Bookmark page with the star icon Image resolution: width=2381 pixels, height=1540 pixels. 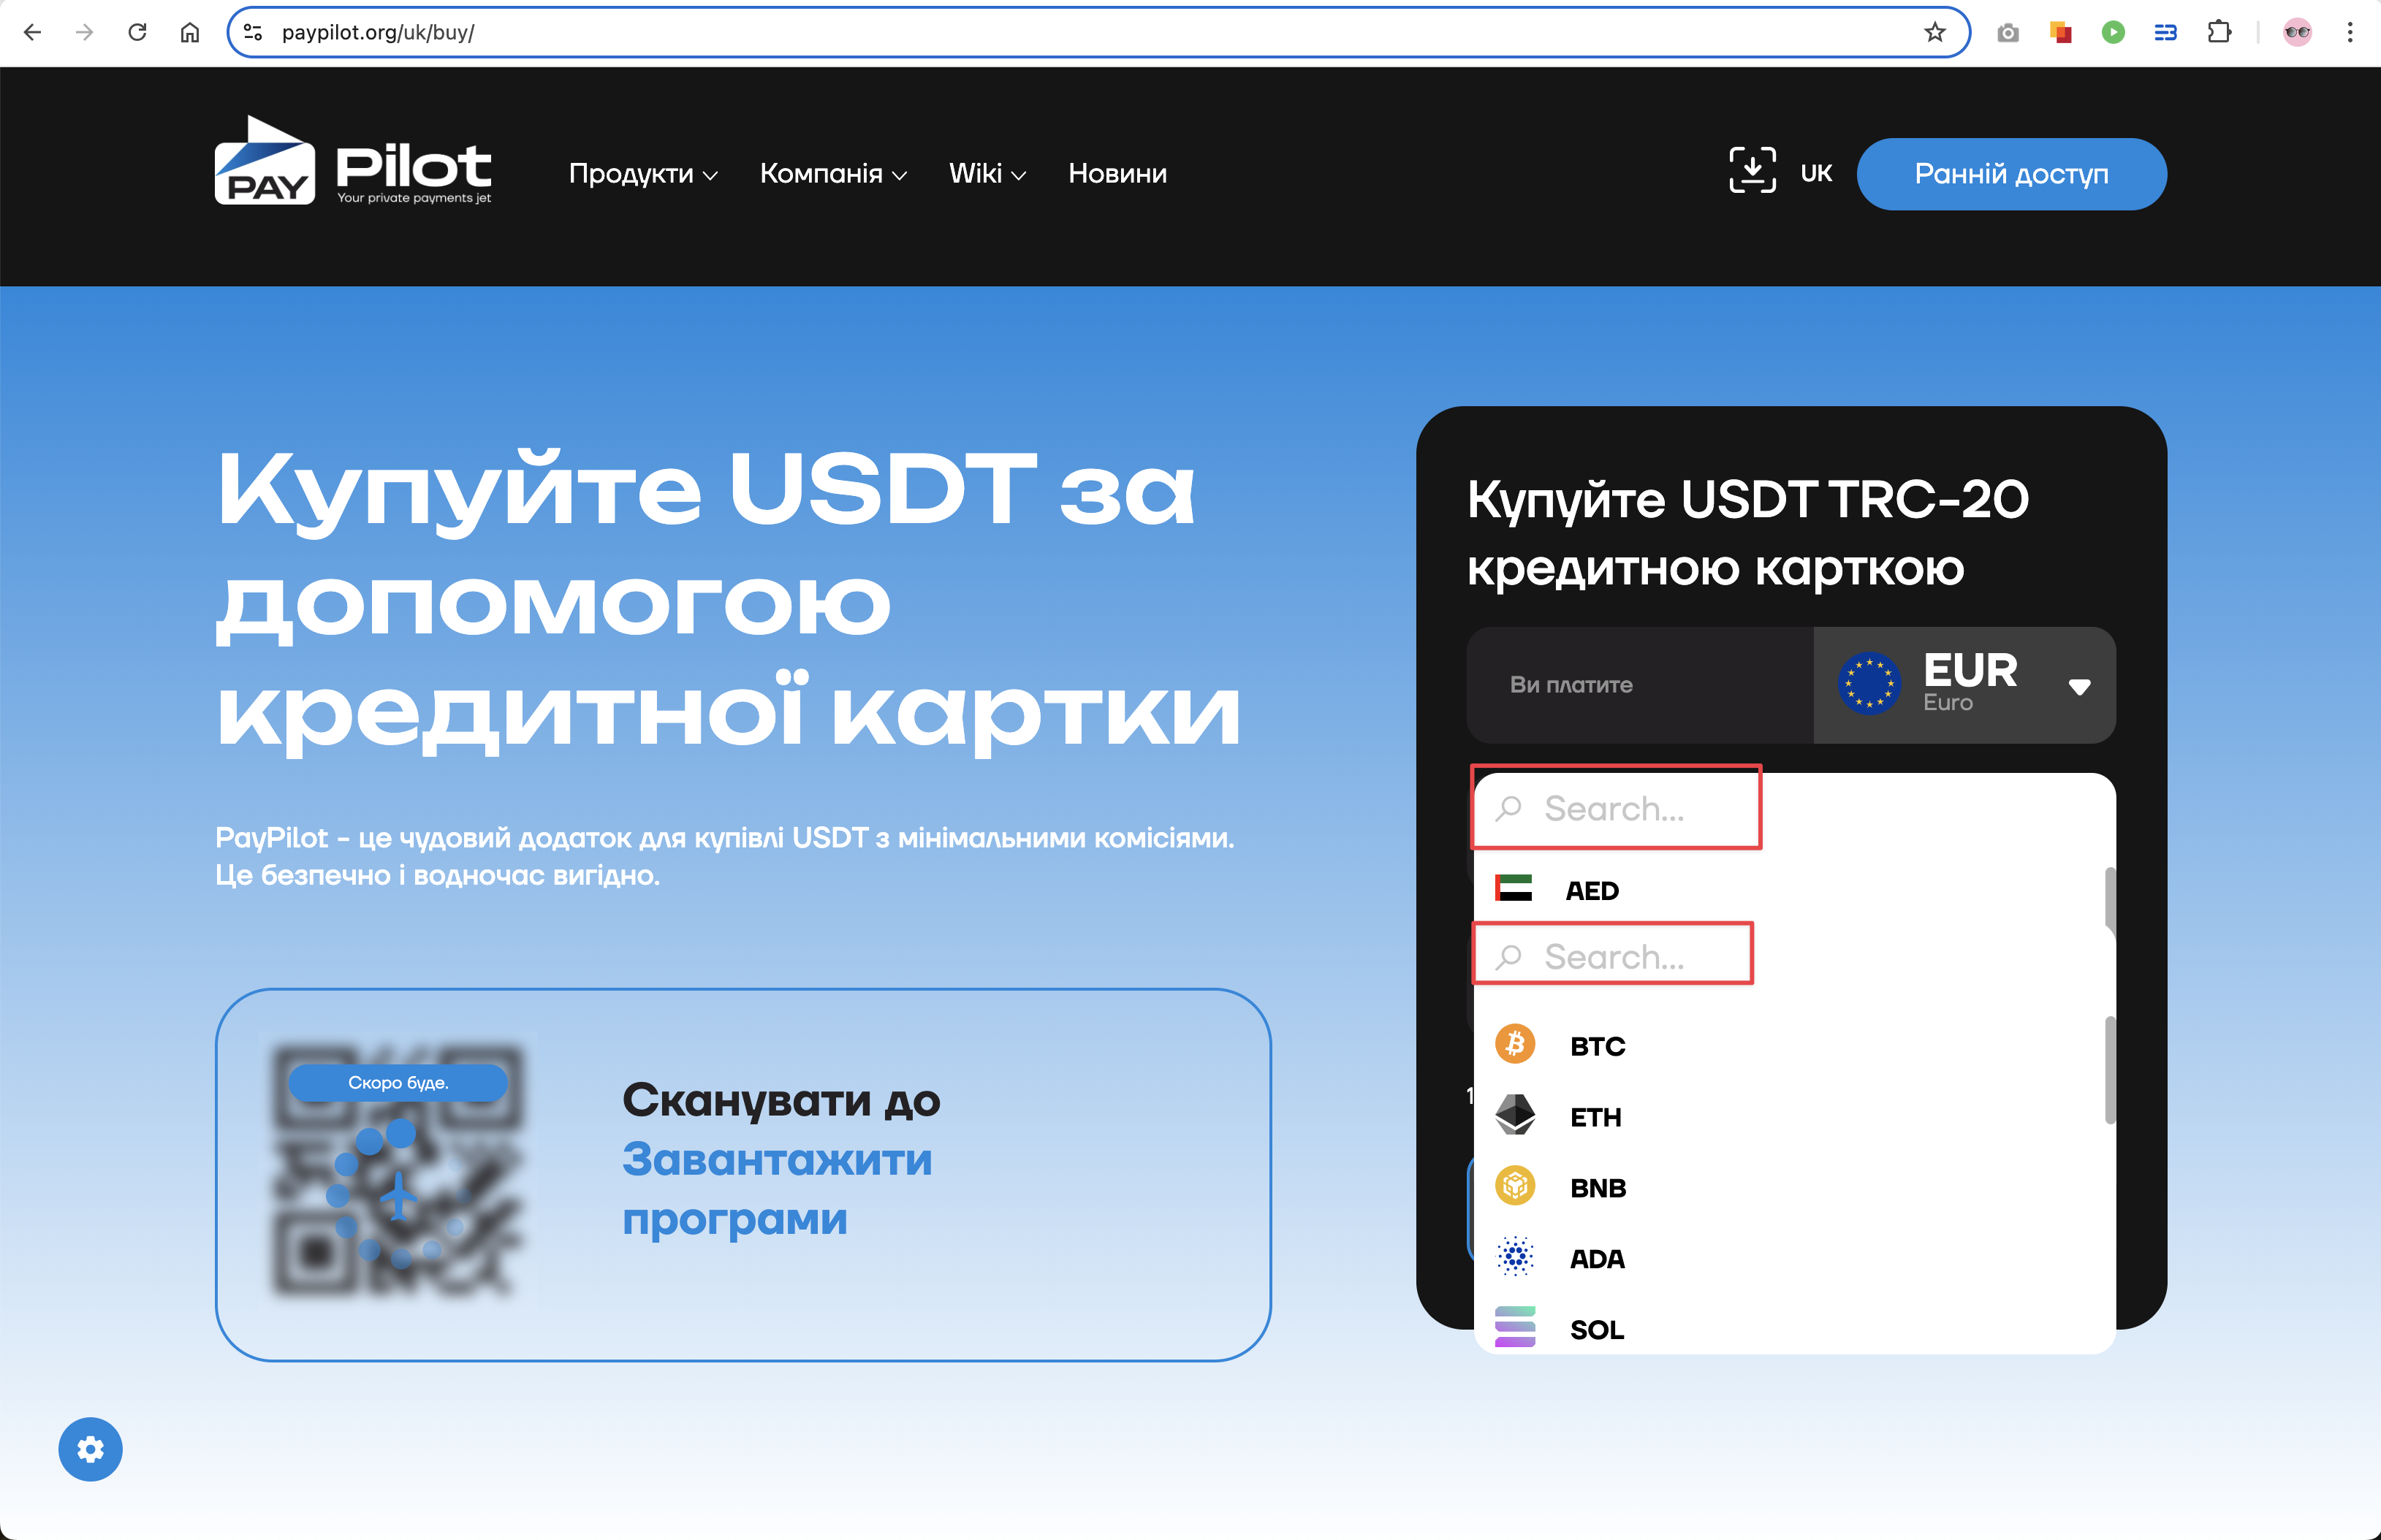1934,32
